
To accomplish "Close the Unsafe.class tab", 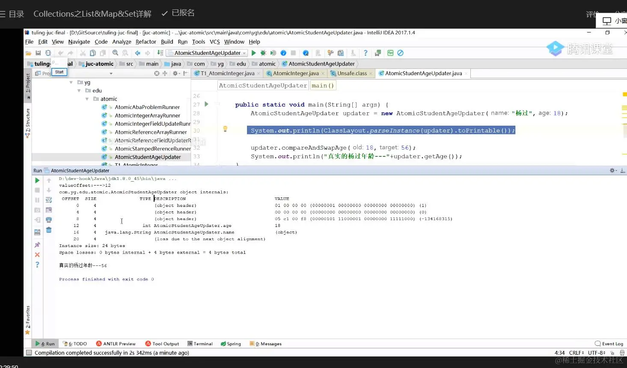I will tap(371, 74).
